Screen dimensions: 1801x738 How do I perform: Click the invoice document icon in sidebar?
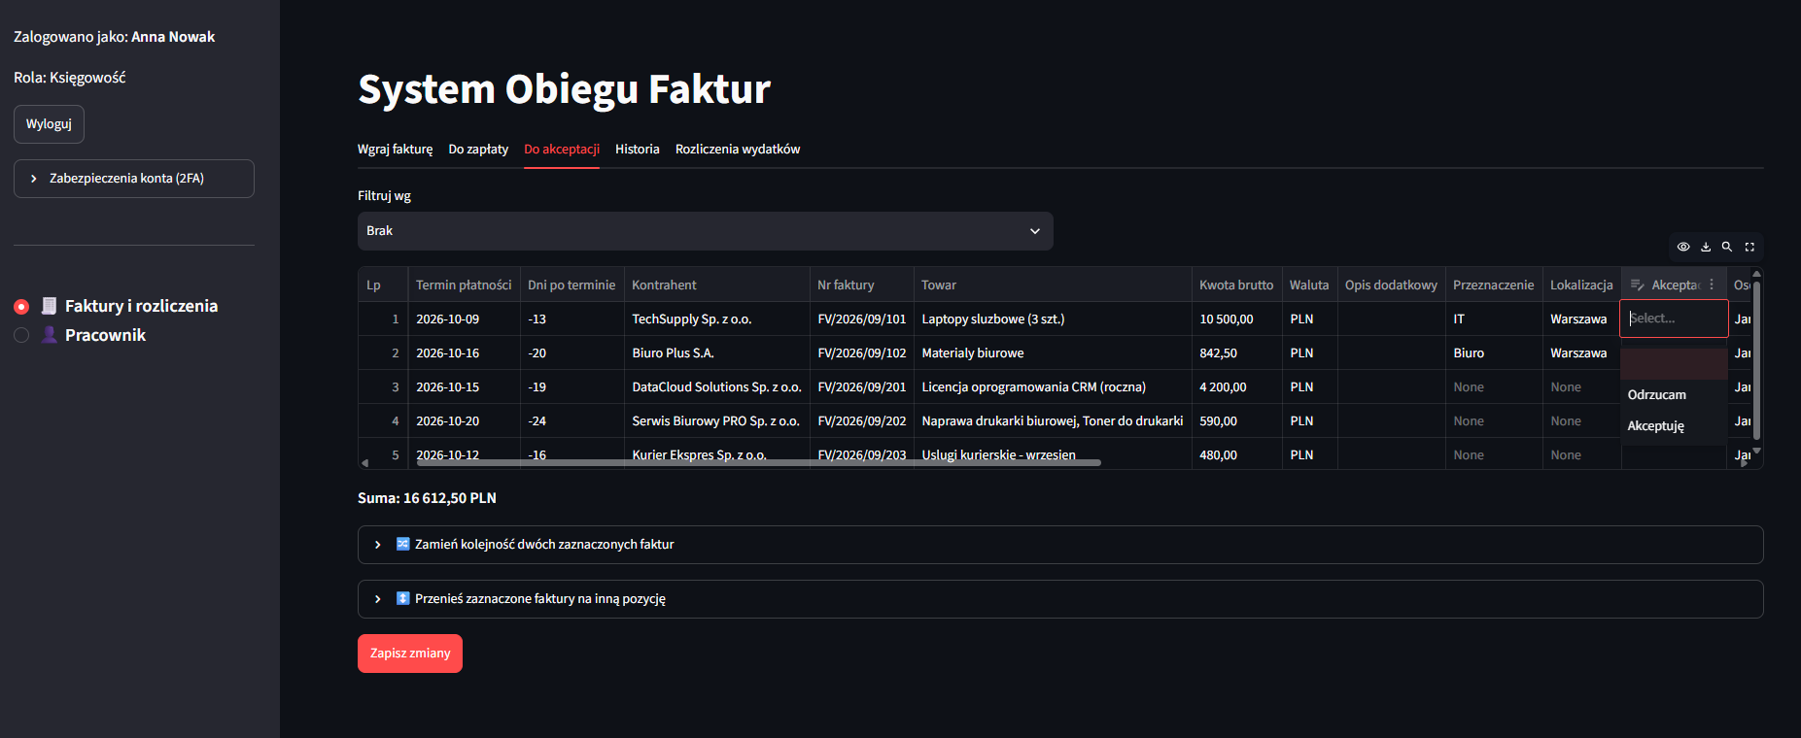point(49,306)
